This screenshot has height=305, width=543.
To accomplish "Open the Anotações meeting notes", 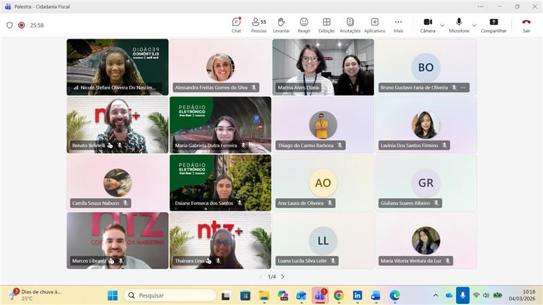I will click(x=350, y=25).
